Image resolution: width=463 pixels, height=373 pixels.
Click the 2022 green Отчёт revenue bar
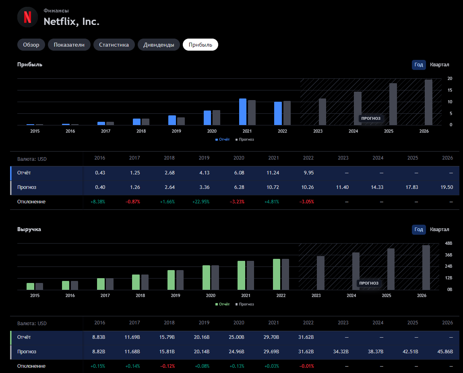pyautogui.click(x=277, y=275)
